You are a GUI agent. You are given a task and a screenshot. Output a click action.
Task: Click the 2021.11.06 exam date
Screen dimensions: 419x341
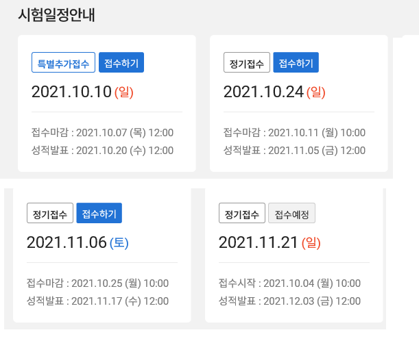click(x=67, y=242)
